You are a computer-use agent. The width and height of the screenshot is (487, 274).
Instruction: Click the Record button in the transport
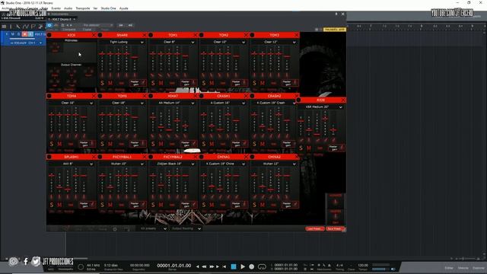tap(252, 266)
